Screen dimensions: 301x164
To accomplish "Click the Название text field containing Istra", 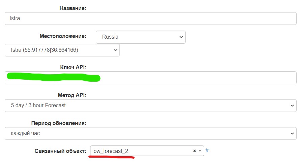I will tap(150, 18).
